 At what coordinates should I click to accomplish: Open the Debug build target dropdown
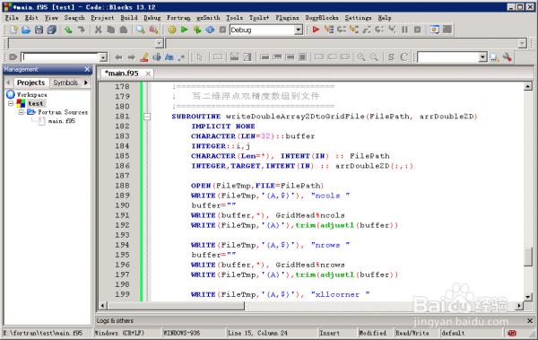tap(299, 30)
